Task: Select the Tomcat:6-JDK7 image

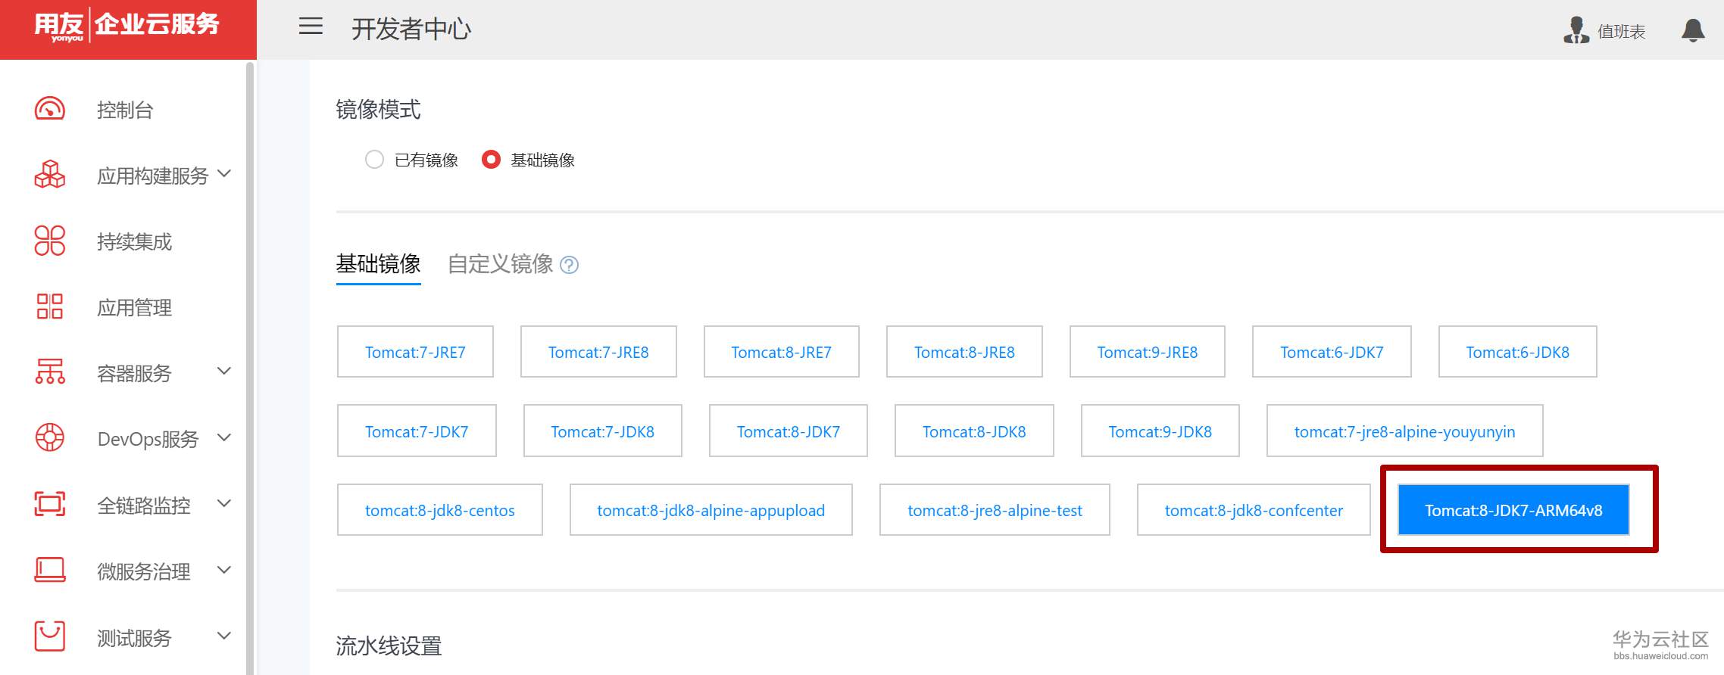Action: 1332,352
